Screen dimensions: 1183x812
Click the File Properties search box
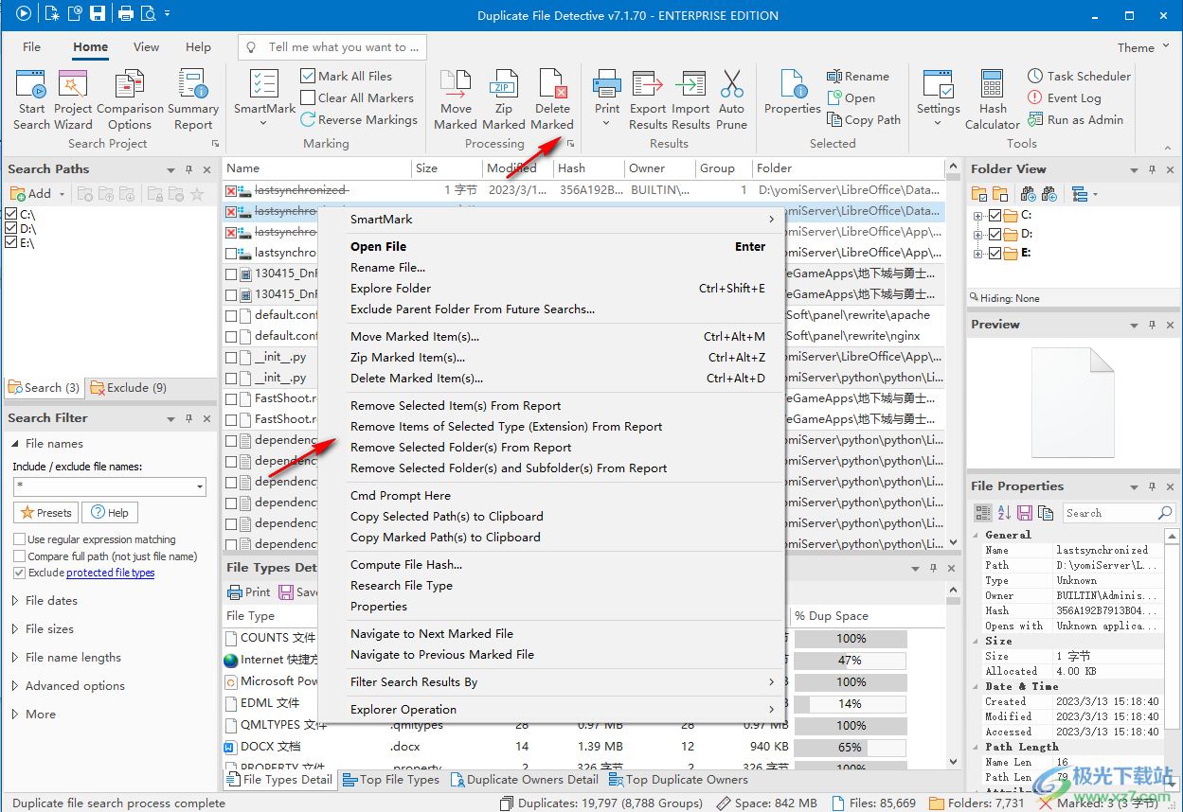[1119, 513]
